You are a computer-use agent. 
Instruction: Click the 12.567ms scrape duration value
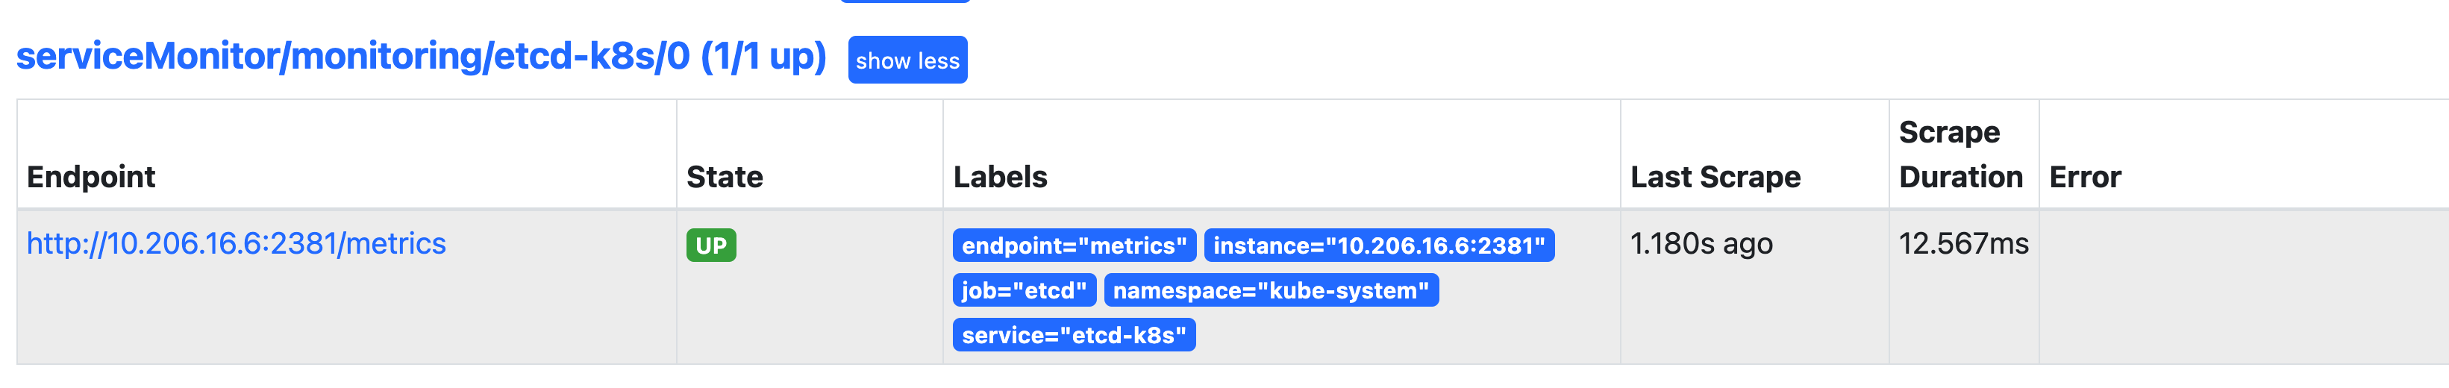pyautogui.click(x=1963, y=243)
